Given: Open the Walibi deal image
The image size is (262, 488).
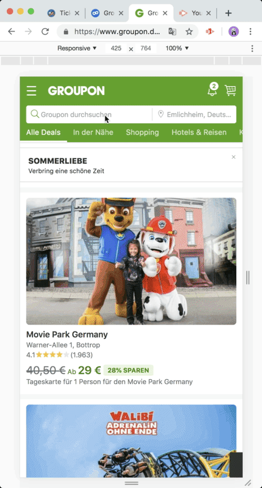Looking at the screenshot, I should point(131,440).
